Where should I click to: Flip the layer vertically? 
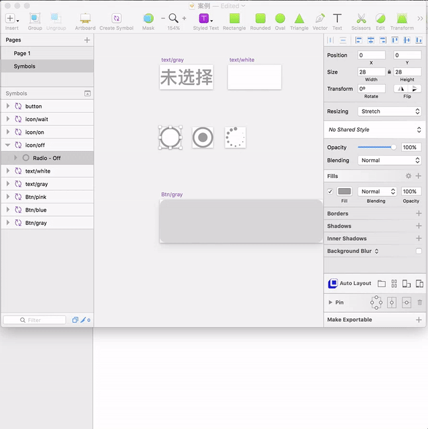click(x=415, y=88)
